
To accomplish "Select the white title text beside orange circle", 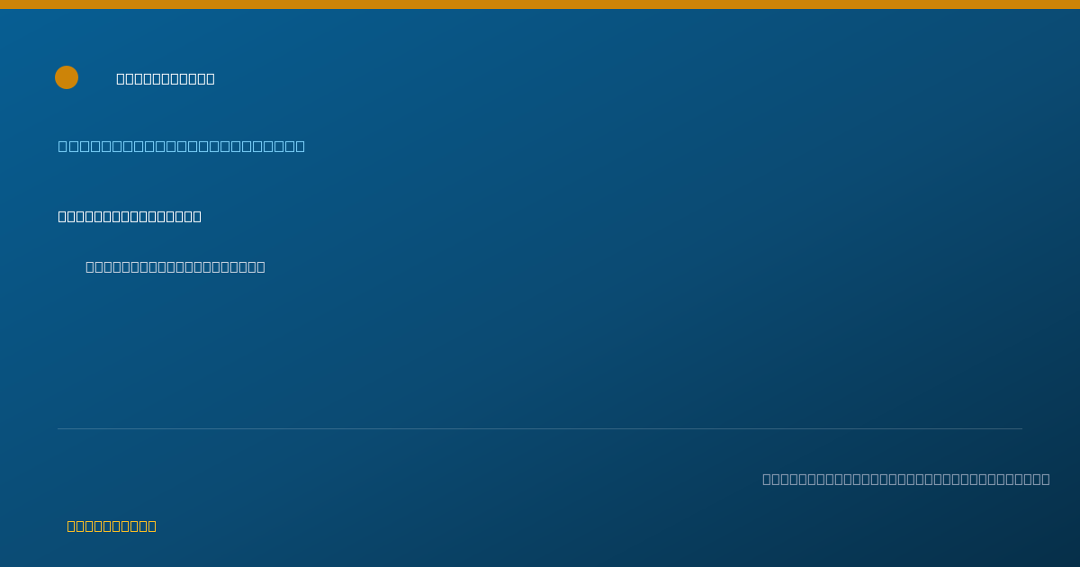I will pyautogui.click(x=166, y=78).
